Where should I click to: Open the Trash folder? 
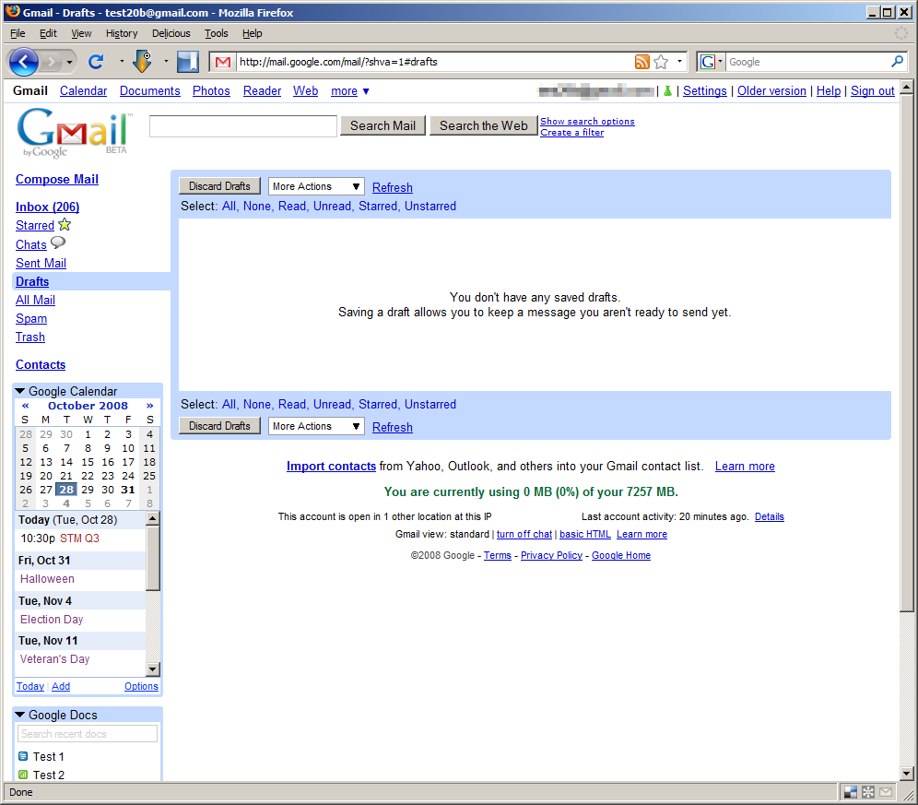point(30,337)
